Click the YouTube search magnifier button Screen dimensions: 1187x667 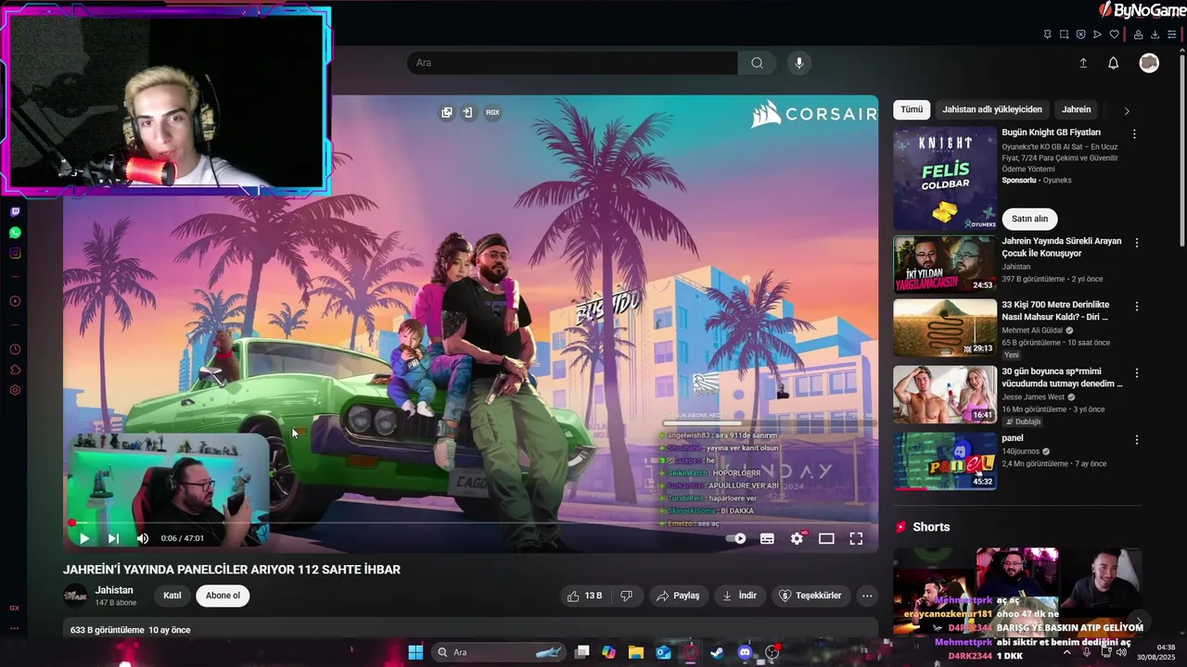tap(757, 63)
